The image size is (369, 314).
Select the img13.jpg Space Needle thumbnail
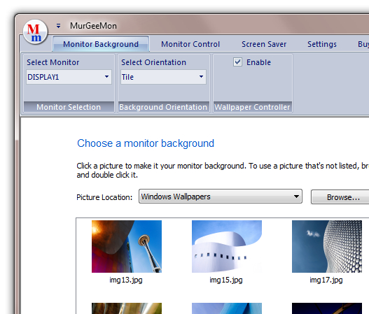pyautogui.click(x=127, y=246)
